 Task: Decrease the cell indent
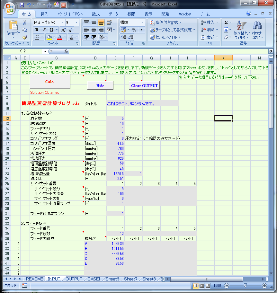pyautogui.click(x=86, y=37)
